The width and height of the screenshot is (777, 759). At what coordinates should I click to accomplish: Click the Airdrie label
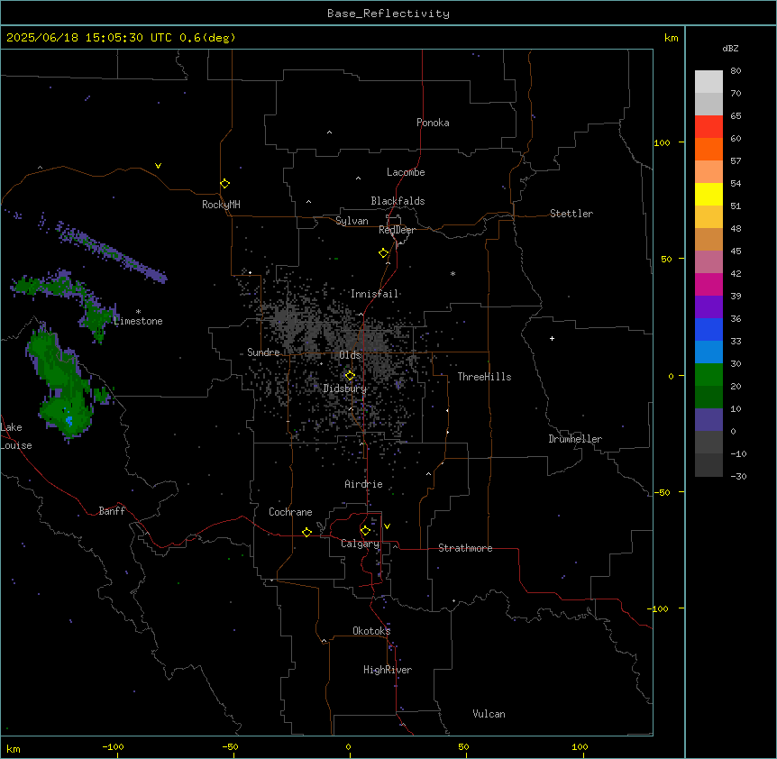pyautogui.click(x=363, y=484)
